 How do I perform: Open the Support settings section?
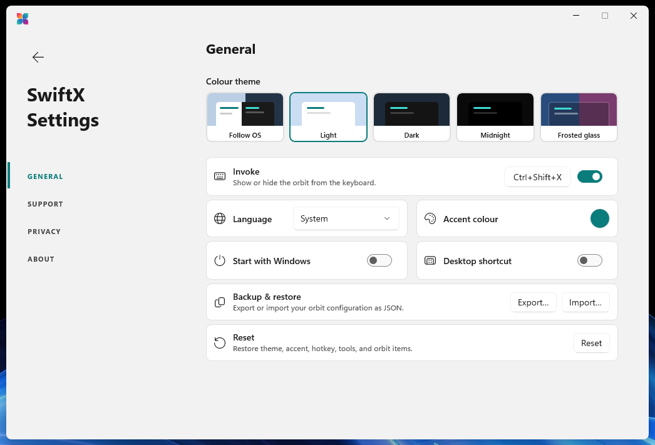pos(45,204)
